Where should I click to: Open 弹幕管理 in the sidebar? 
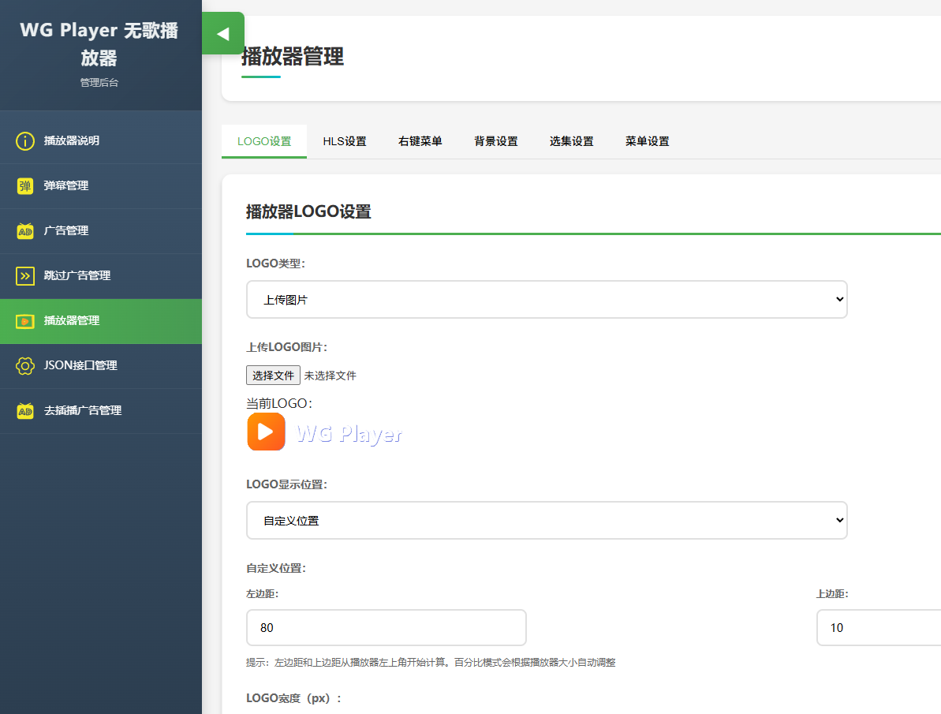point(66,186)
